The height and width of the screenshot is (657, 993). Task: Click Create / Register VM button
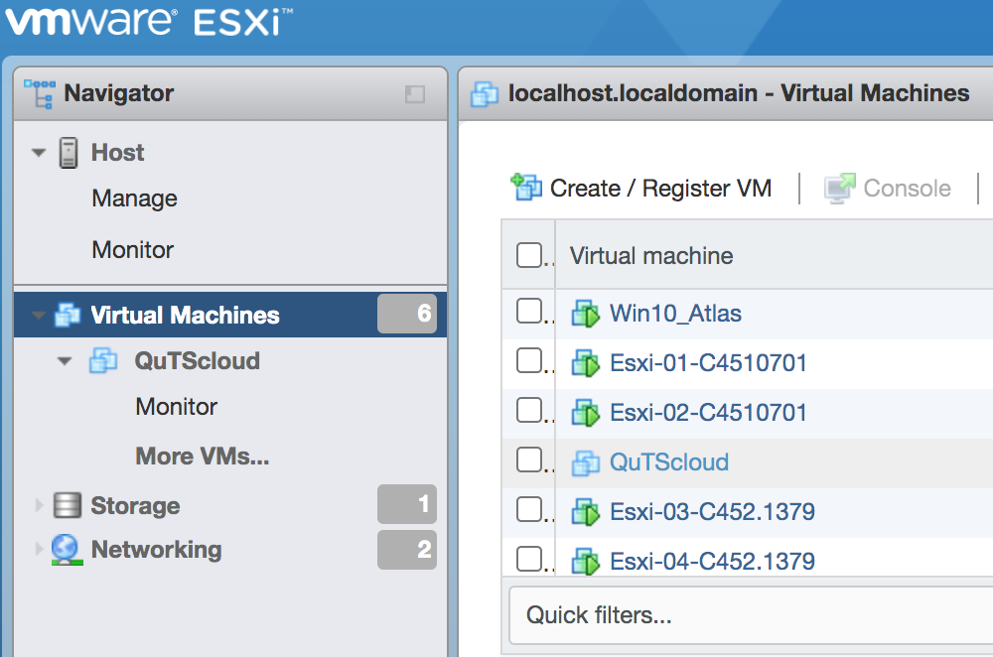(x=640, y=188)
